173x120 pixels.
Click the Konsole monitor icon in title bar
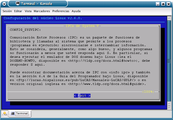18,4
